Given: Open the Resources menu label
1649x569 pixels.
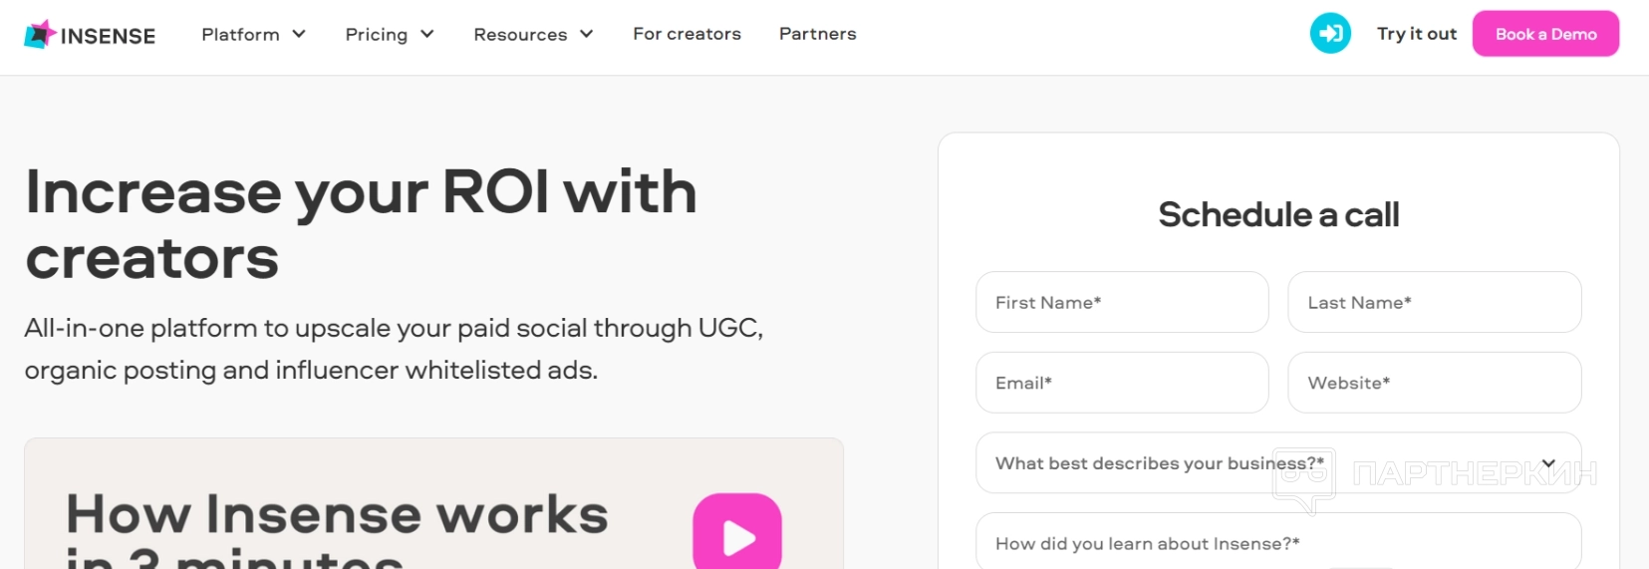Looking at the screenshot, I should pos(520,34).
